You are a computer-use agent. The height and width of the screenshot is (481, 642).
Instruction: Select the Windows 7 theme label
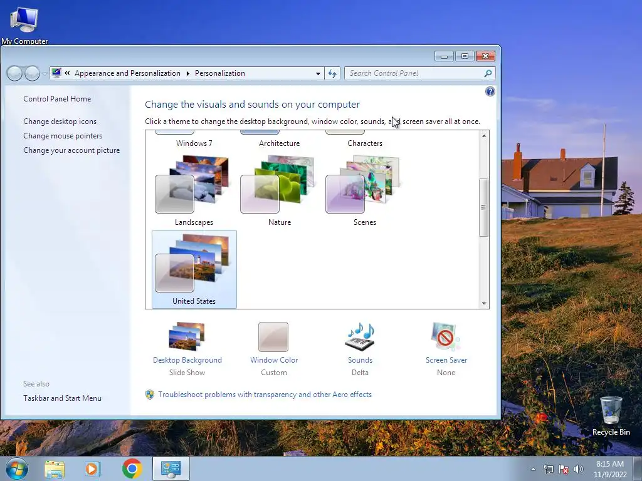194,143
